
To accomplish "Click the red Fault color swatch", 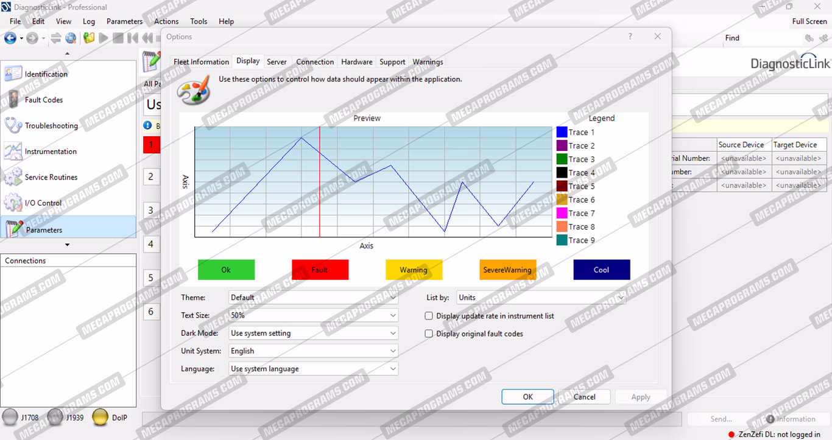I will click(320, 270).
